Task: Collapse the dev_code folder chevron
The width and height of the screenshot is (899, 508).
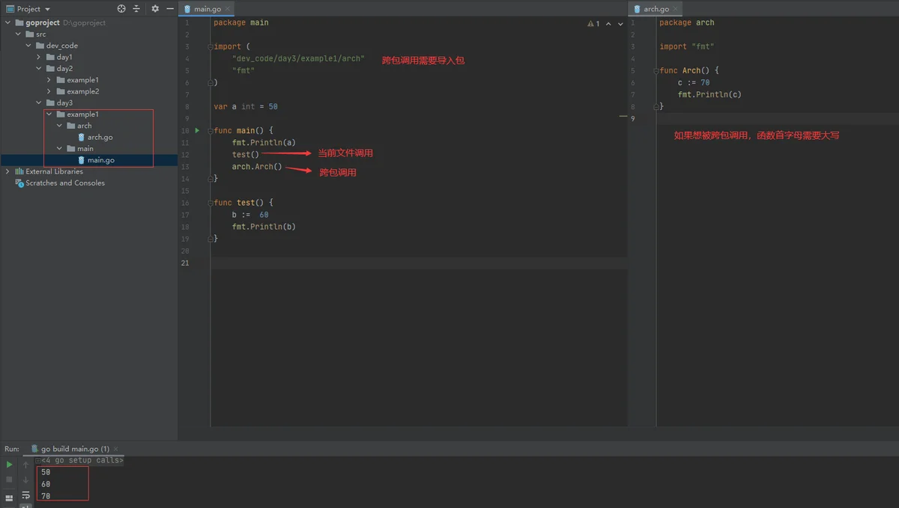Action: pyautogui.click(x=28, y=46)
